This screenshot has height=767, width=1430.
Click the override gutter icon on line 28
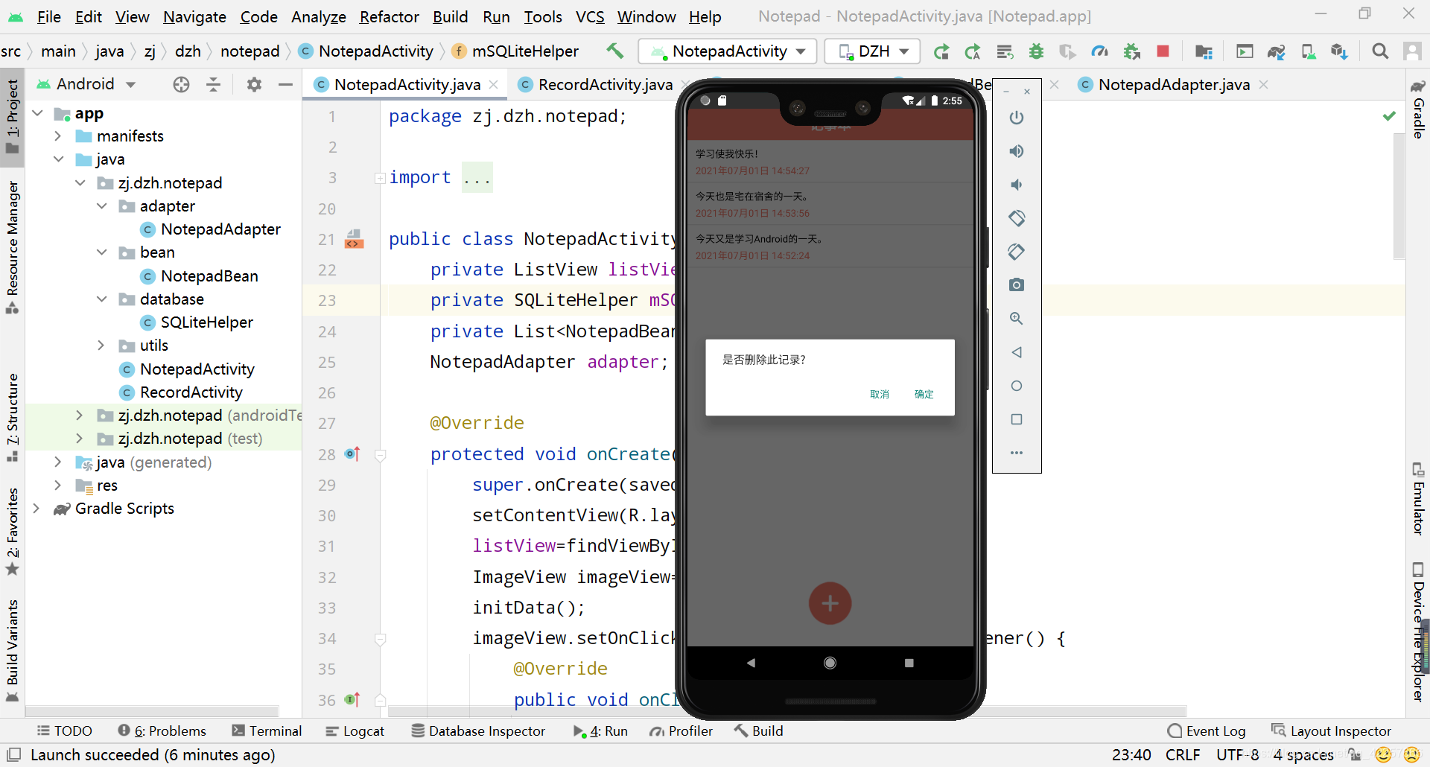(x=352, y=453)
